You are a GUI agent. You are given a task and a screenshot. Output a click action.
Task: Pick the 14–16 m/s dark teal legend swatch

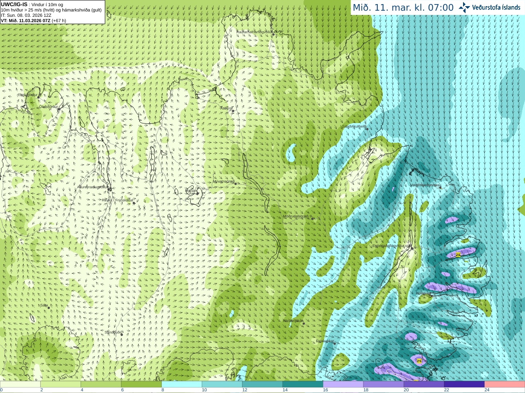303,384
